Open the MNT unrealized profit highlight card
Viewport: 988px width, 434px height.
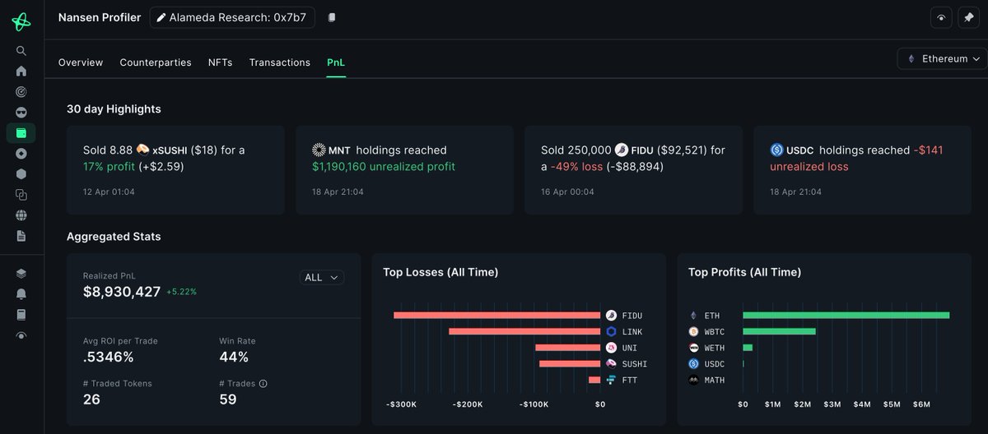click(404, 170)
